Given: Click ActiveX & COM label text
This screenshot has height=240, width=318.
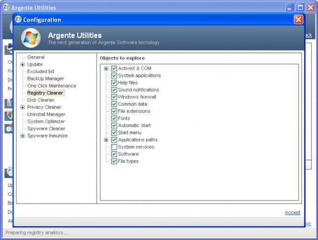Looking at the screenshot, I should (x=135, y=69).
